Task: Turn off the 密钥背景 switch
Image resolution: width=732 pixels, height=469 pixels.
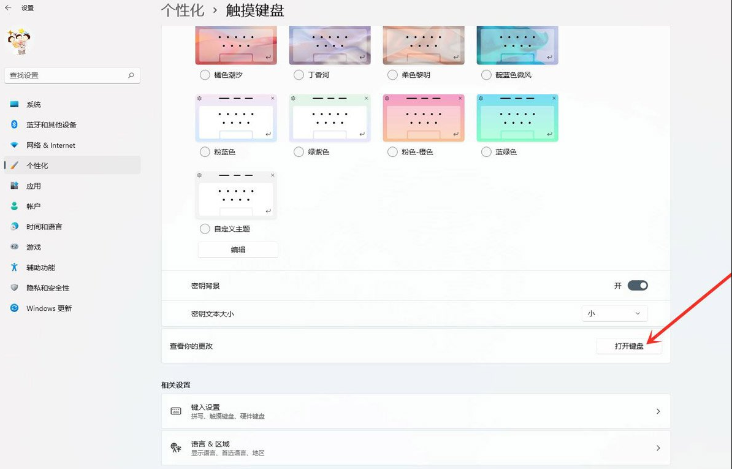Action: [638, 285]
